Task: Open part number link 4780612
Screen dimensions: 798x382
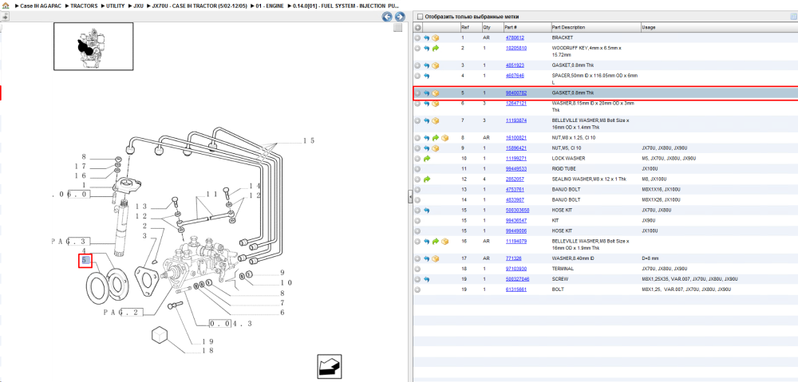Action: tap(515, 37)
